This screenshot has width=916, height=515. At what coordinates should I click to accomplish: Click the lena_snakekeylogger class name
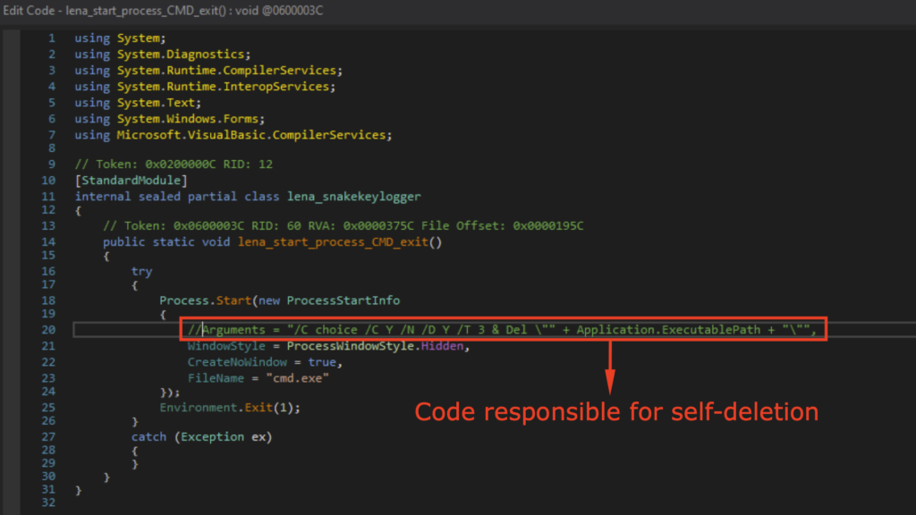tap(353, 197)
